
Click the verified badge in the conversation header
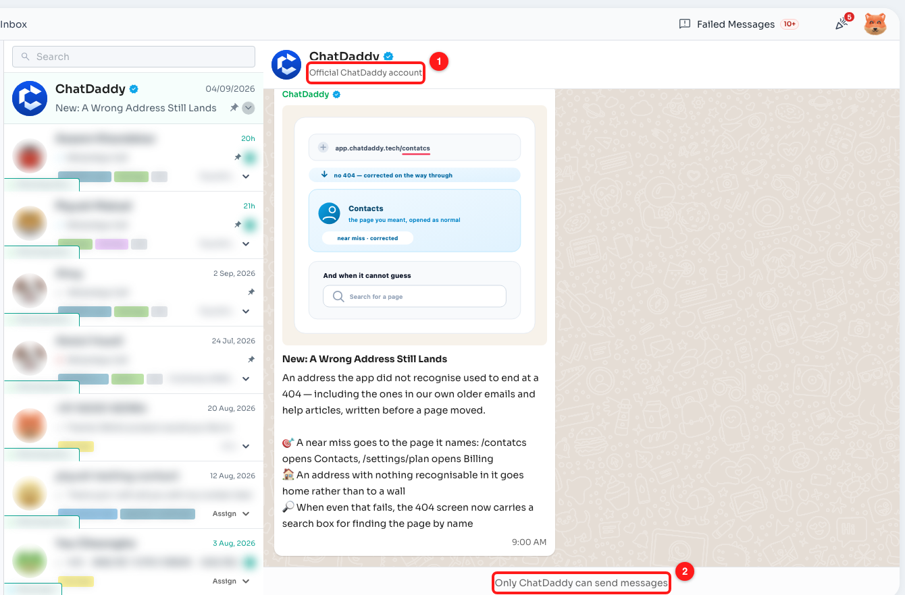pos(389,57)
